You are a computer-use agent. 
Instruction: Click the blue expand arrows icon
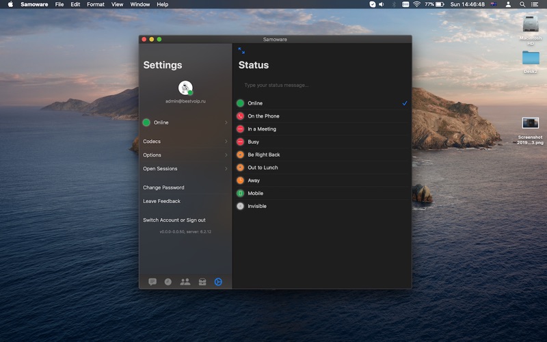coord(241,51)
